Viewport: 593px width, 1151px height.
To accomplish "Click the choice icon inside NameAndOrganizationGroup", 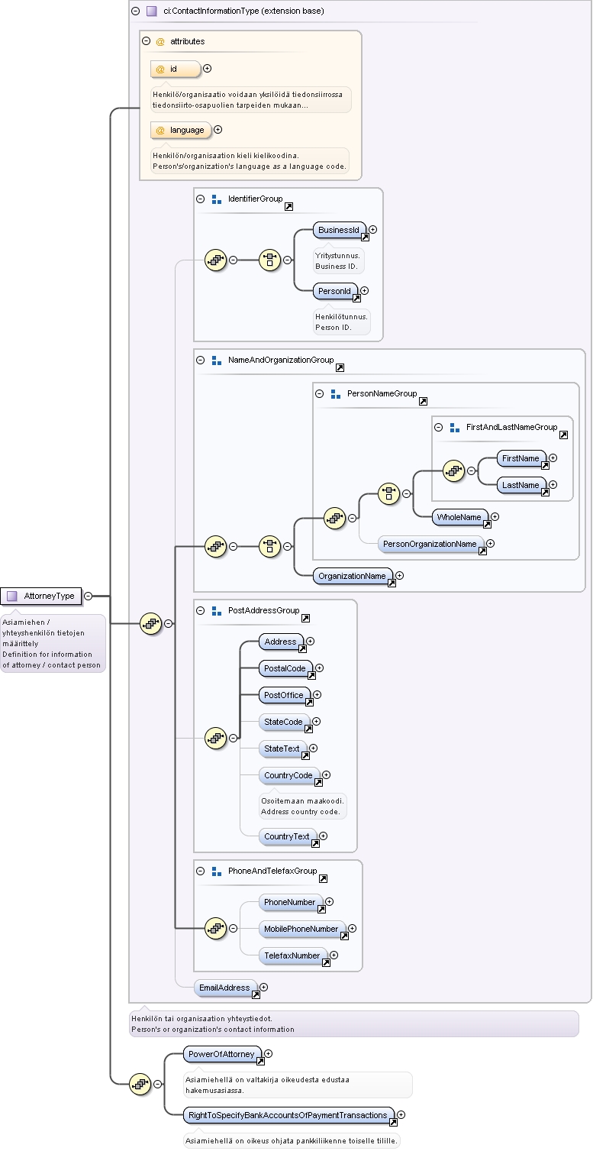I will click(270, 546).
